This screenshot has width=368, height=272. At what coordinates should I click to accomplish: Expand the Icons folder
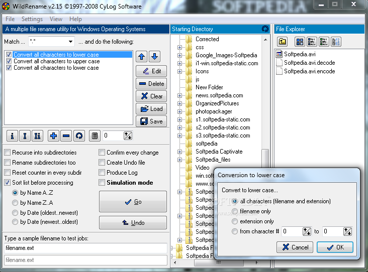pos(179,71)
